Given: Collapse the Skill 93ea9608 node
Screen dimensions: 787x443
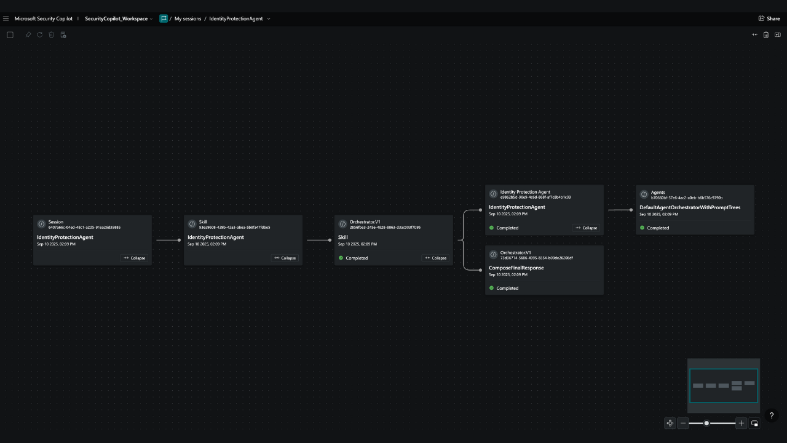Looking at the screenshot, I should (285, 258).
